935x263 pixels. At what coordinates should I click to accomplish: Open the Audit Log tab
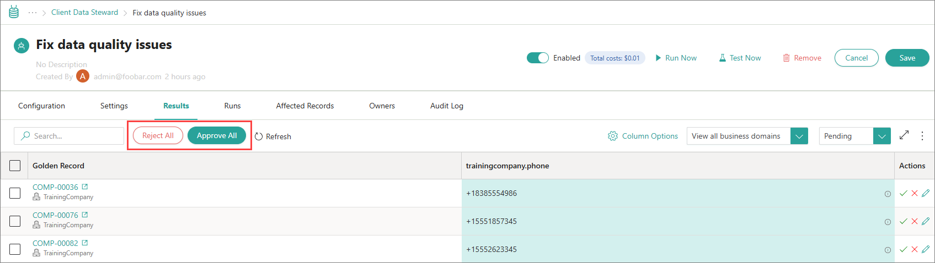click(x=446, y=106)
